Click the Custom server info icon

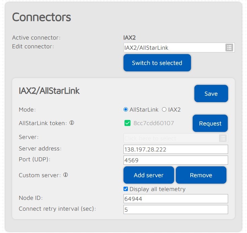pos(65,175)
